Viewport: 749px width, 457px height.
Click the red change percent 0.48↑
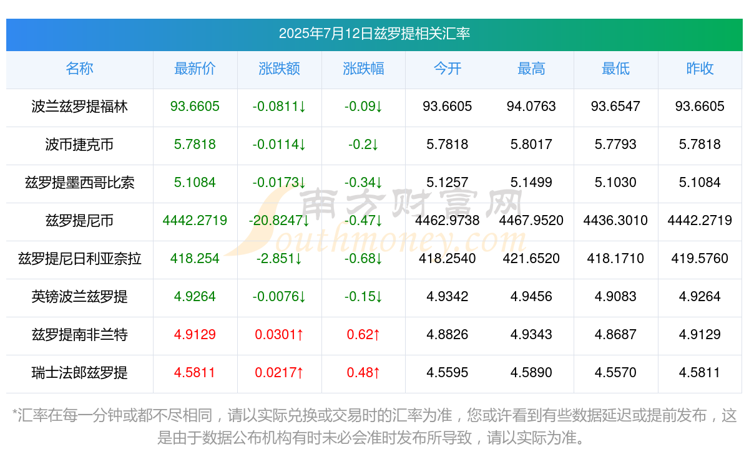coord(363,373)
